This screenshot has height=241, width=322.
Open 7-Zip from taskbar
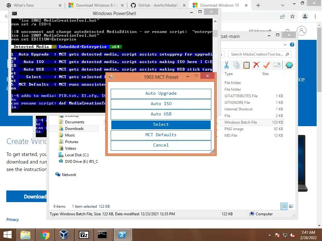click(84, 235)
